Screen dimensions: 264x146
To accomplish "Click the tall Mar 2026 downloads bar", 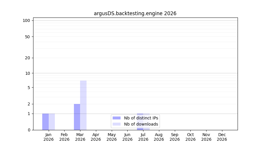I will point(83,105).
